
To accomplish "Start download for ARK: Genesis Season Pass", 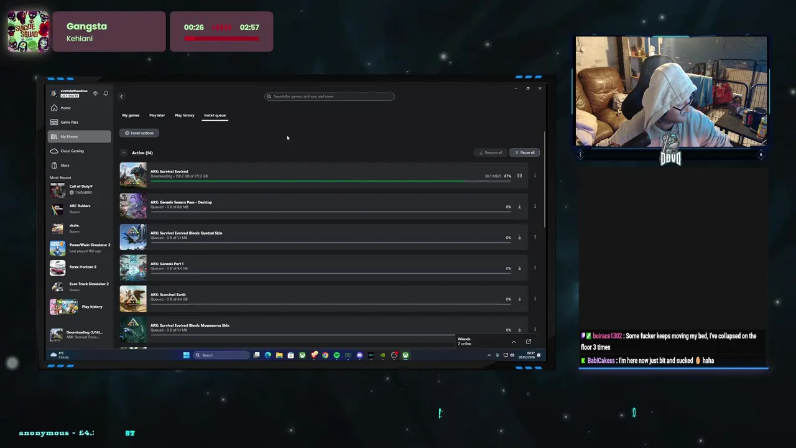I will (520, 207).
